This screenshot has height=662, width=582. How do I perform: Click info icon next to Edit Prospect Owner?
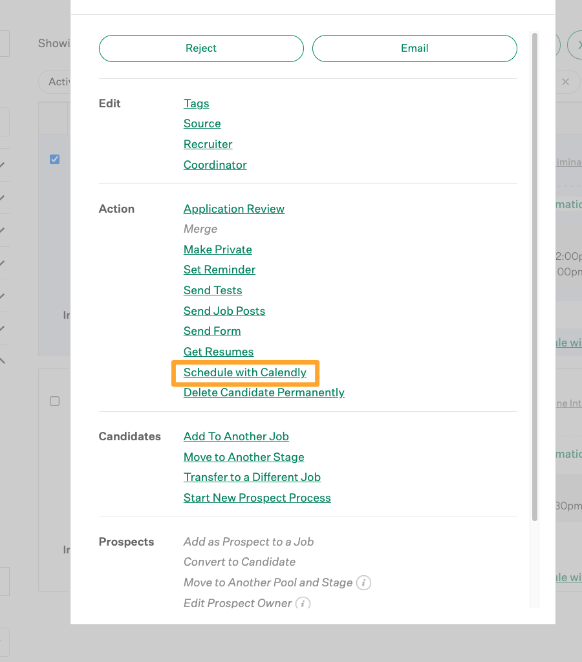(303, 603)
